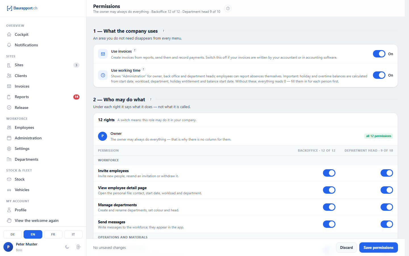Toggle dark mode moon icon
The width and height of the screenshot is (409, 256).
(x=67, y=247)
